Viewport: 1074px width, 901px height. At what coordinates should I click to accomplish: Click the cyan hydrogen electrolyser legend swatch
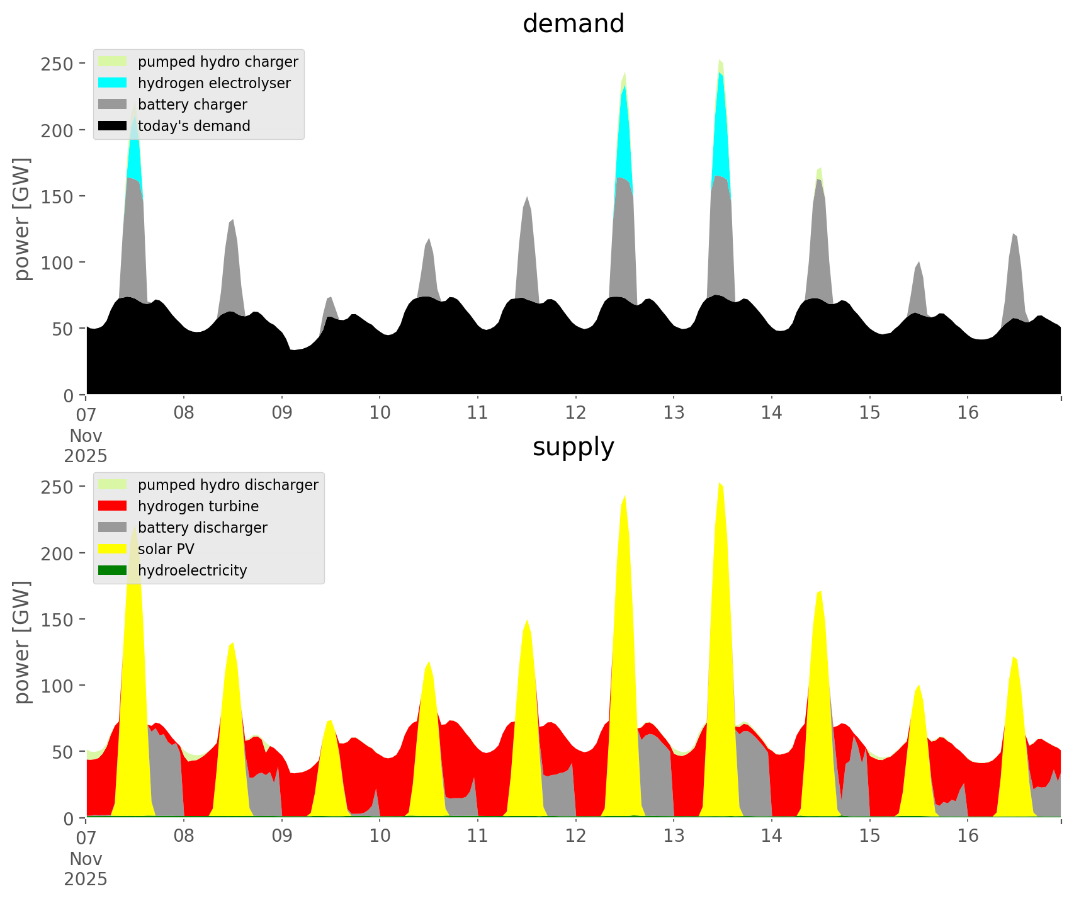[112, 83]
